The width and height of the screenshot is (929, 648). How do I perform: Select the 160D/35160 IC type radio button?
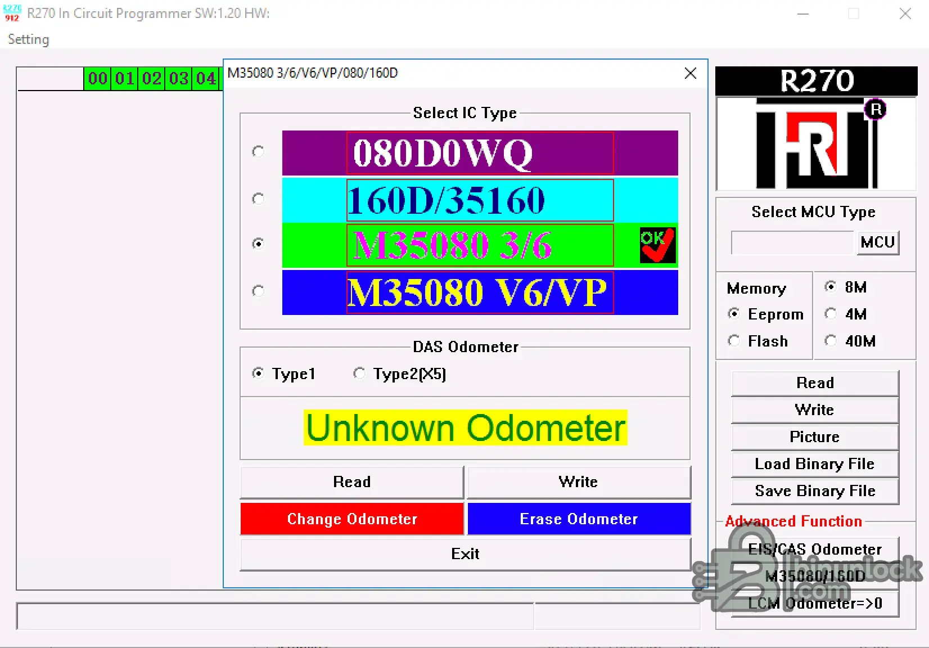258,199
